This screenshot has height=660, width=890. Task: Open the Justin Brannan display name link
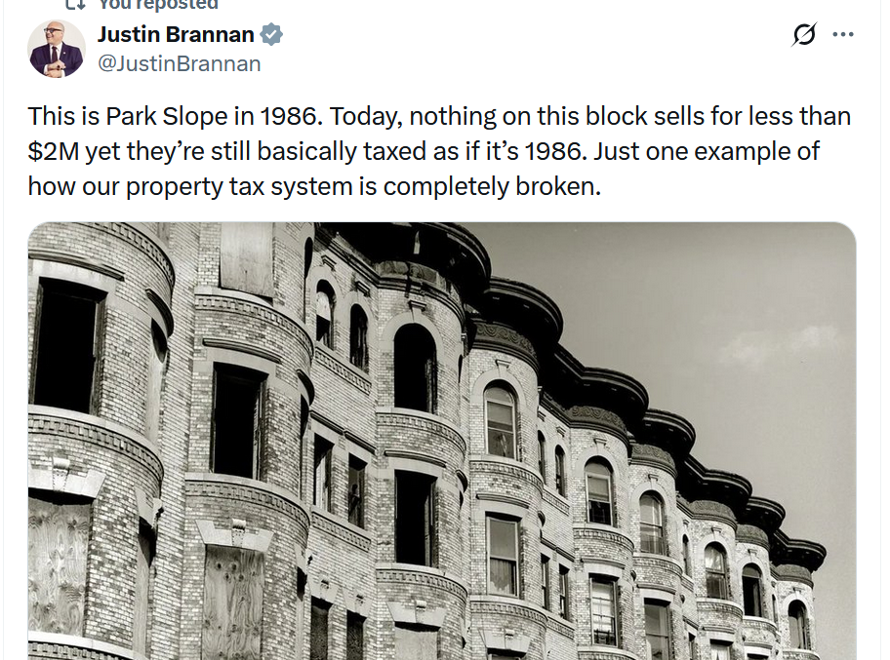pos(176,35)
